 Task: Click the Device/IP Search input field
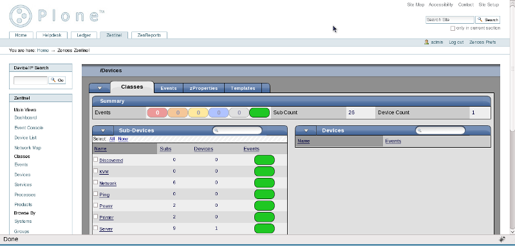click(30, 80)
